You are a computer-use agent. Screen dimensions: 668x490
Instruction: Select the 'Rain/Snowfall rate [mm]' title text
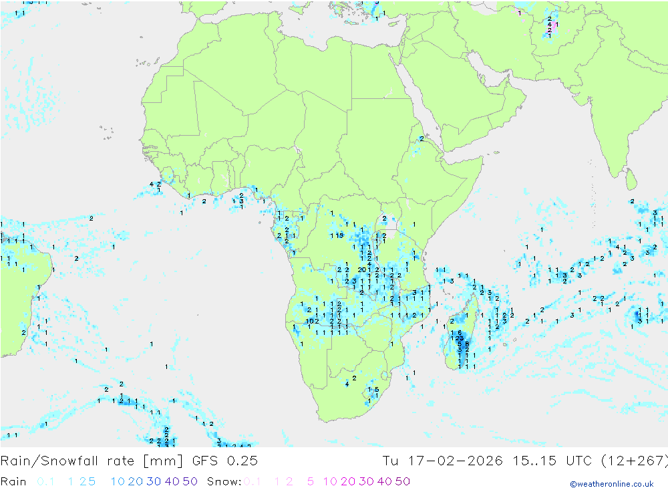coord(92,461)
